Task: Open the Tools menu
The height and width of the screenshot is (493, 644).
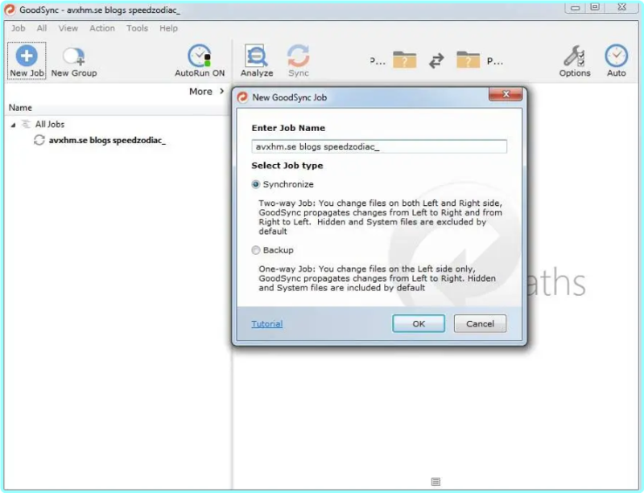Action: coord(137,28)
